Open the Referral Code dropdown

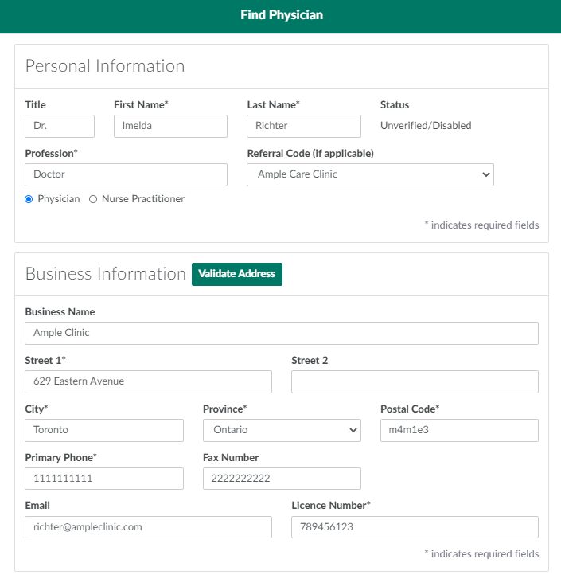coord(370,174)
